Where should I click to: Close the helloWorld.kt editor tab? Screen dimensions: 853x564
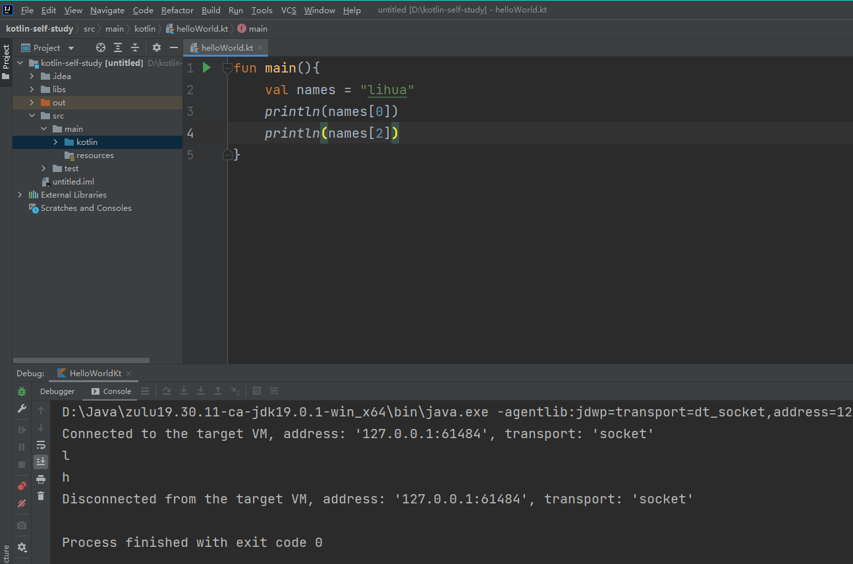point(260,47)
